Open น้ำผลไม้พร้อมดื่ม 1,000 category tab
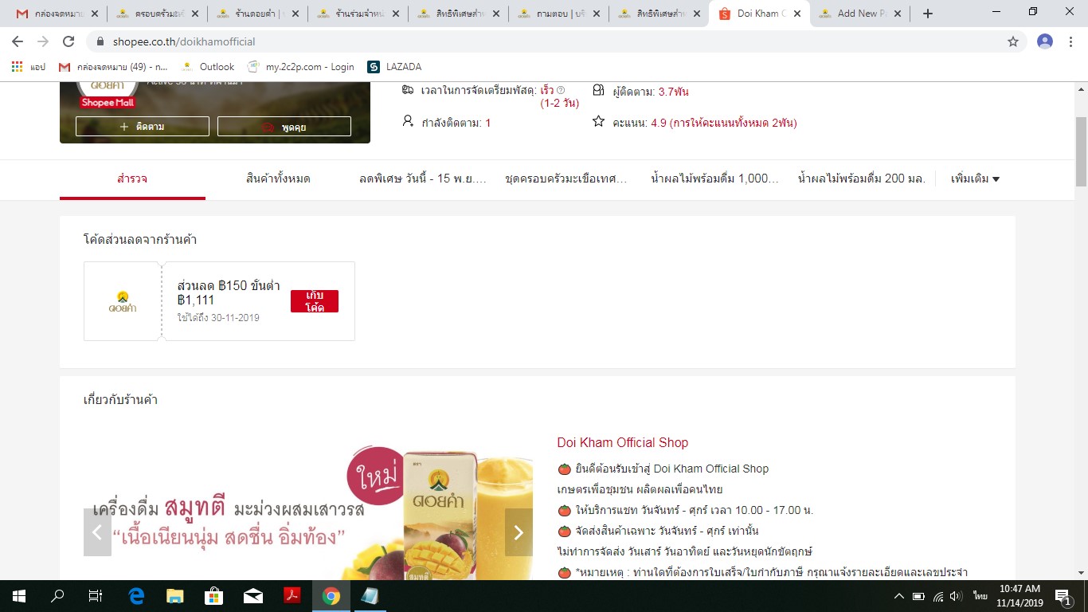Viewport: 1088px width, 612px height. click(x=714, y=178)
